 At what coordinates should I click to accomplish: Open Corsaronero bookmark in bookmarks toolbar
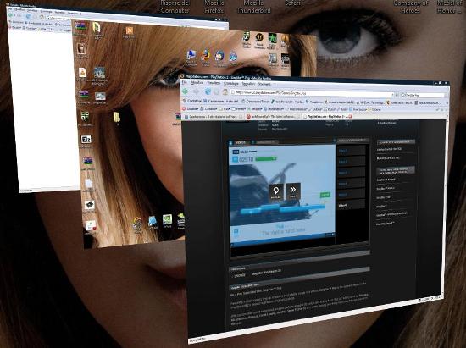click(221, 102)
